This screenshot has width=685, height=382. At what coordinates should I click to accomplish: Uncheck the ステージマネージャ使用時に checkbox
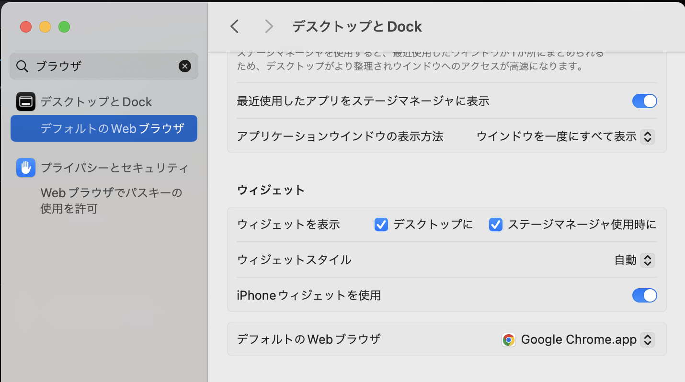496,225
